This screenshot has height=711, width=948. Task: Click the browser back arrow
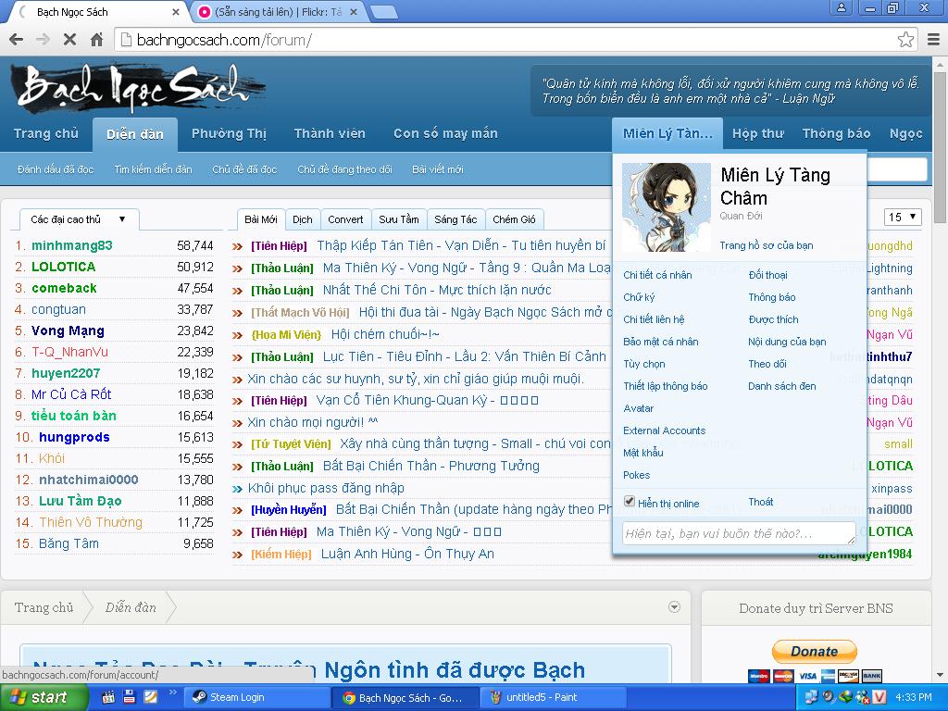16,40
